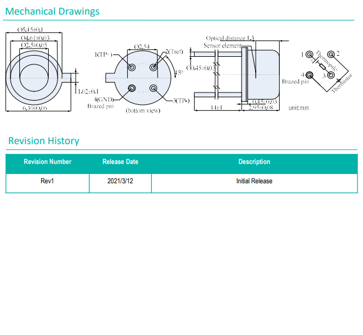Screen dimensions: 363x335
Task: Click pin 4 circle in schematic diagram
Action: [309, 76]
